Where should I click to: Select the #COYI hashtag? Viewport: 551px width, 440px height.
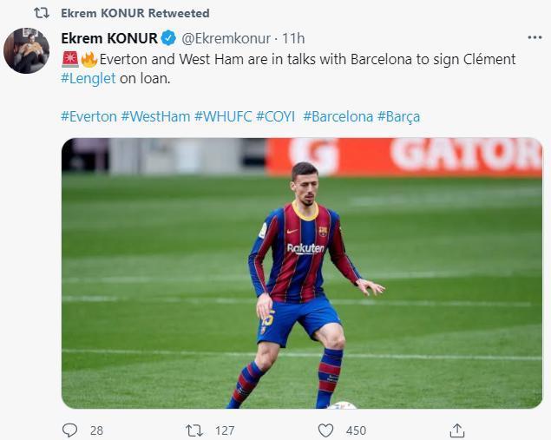point(274,116)
